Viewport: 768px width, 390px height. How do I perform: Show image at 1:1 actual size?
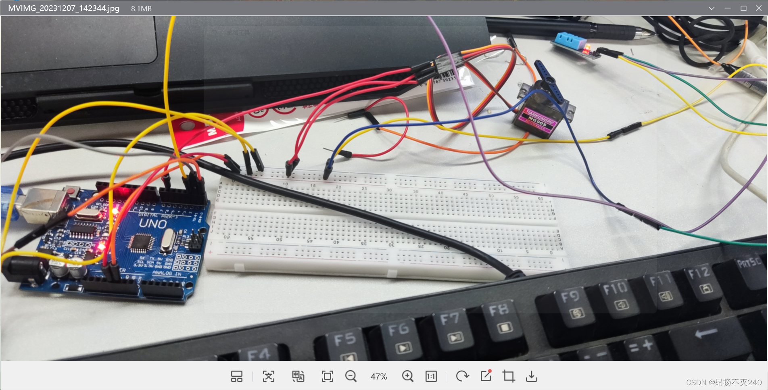431,376
